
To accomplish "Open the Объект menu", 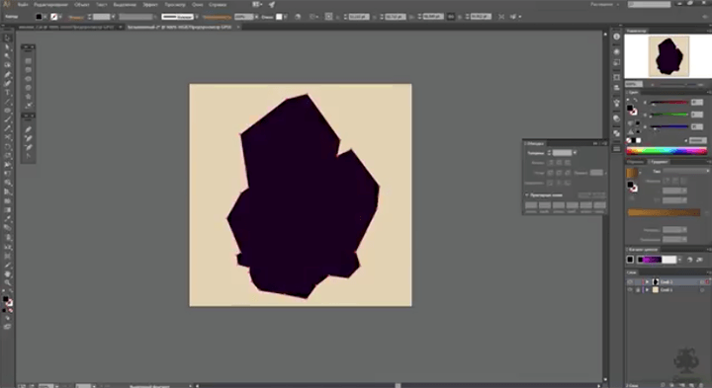I will point(82,5).
